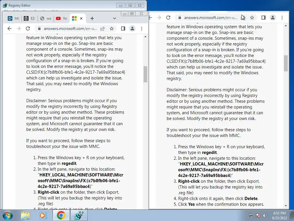Close the active Microsoft Answers tab
Viewport: 294px width, 221px height.
(81, 18)
